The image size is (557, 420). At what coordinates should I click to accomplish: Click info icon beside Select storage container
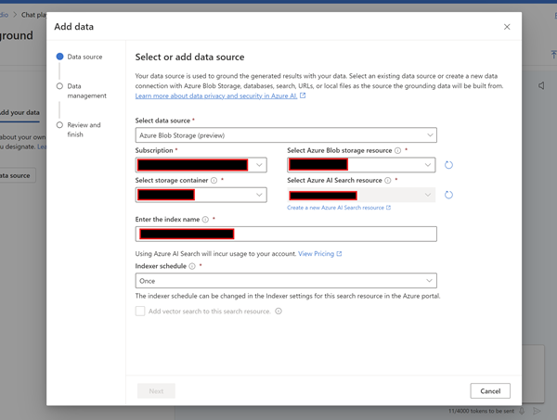[214, 181]
